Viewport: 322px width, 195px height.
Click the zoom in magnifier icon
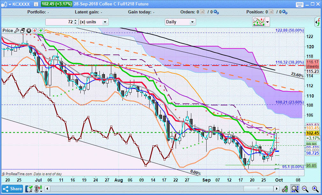pyautogui.click(x=315, y=189)
